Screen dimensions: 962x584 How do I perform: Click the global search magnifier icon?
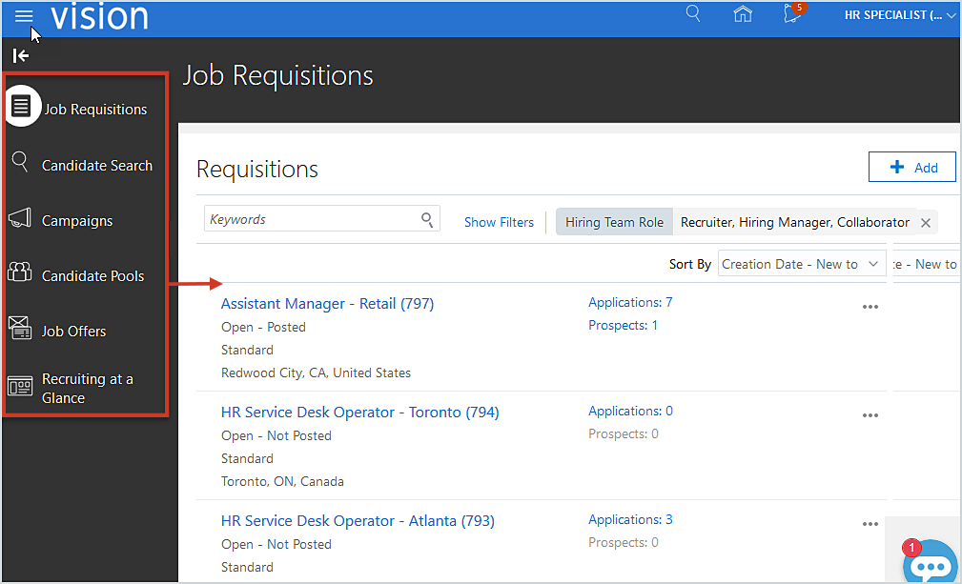(692, 14)
